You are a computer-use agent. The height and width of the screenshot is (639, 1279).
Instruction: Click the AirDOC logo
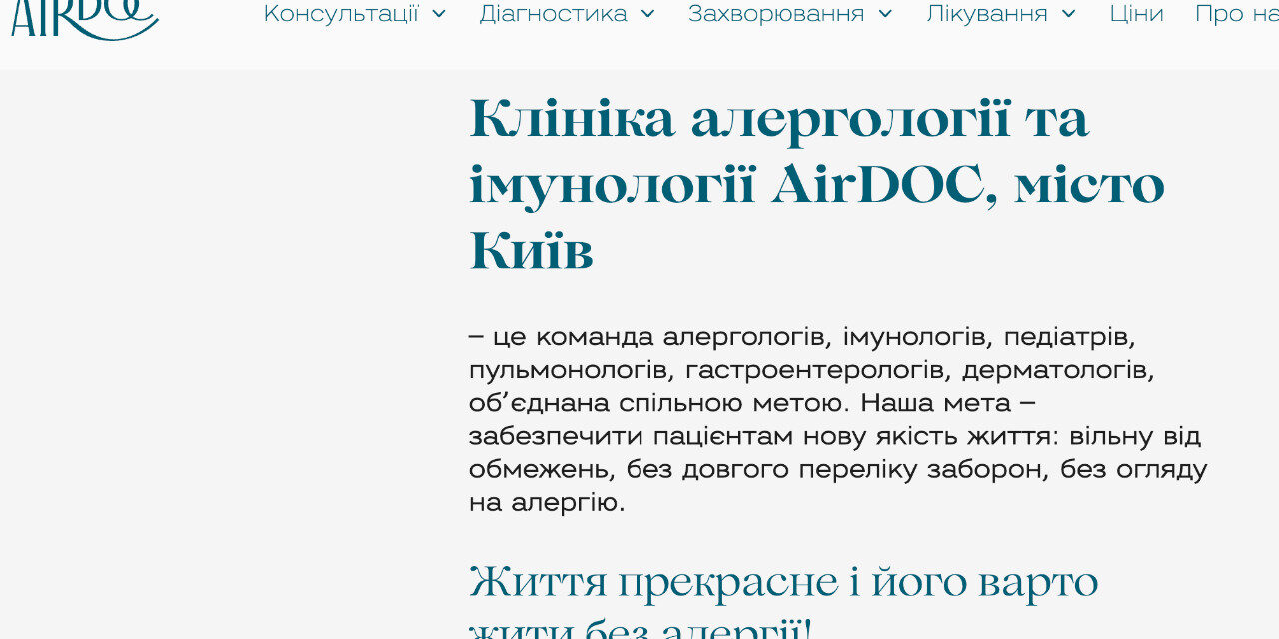pyautogui.click(x=85, y=18)
